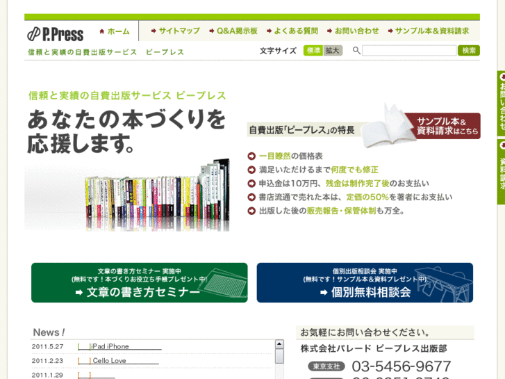
Task: Open 個別無料相談会 blue banner
Action: [x=365, y=282]
